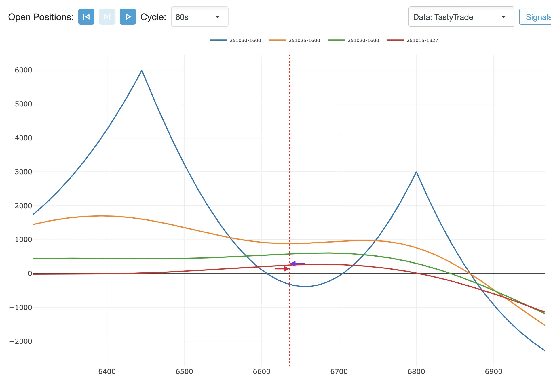The height and width of the screenshot is (378, 551).
Task: Click the Cycle dropdown arrow
Action: (218, 17)
